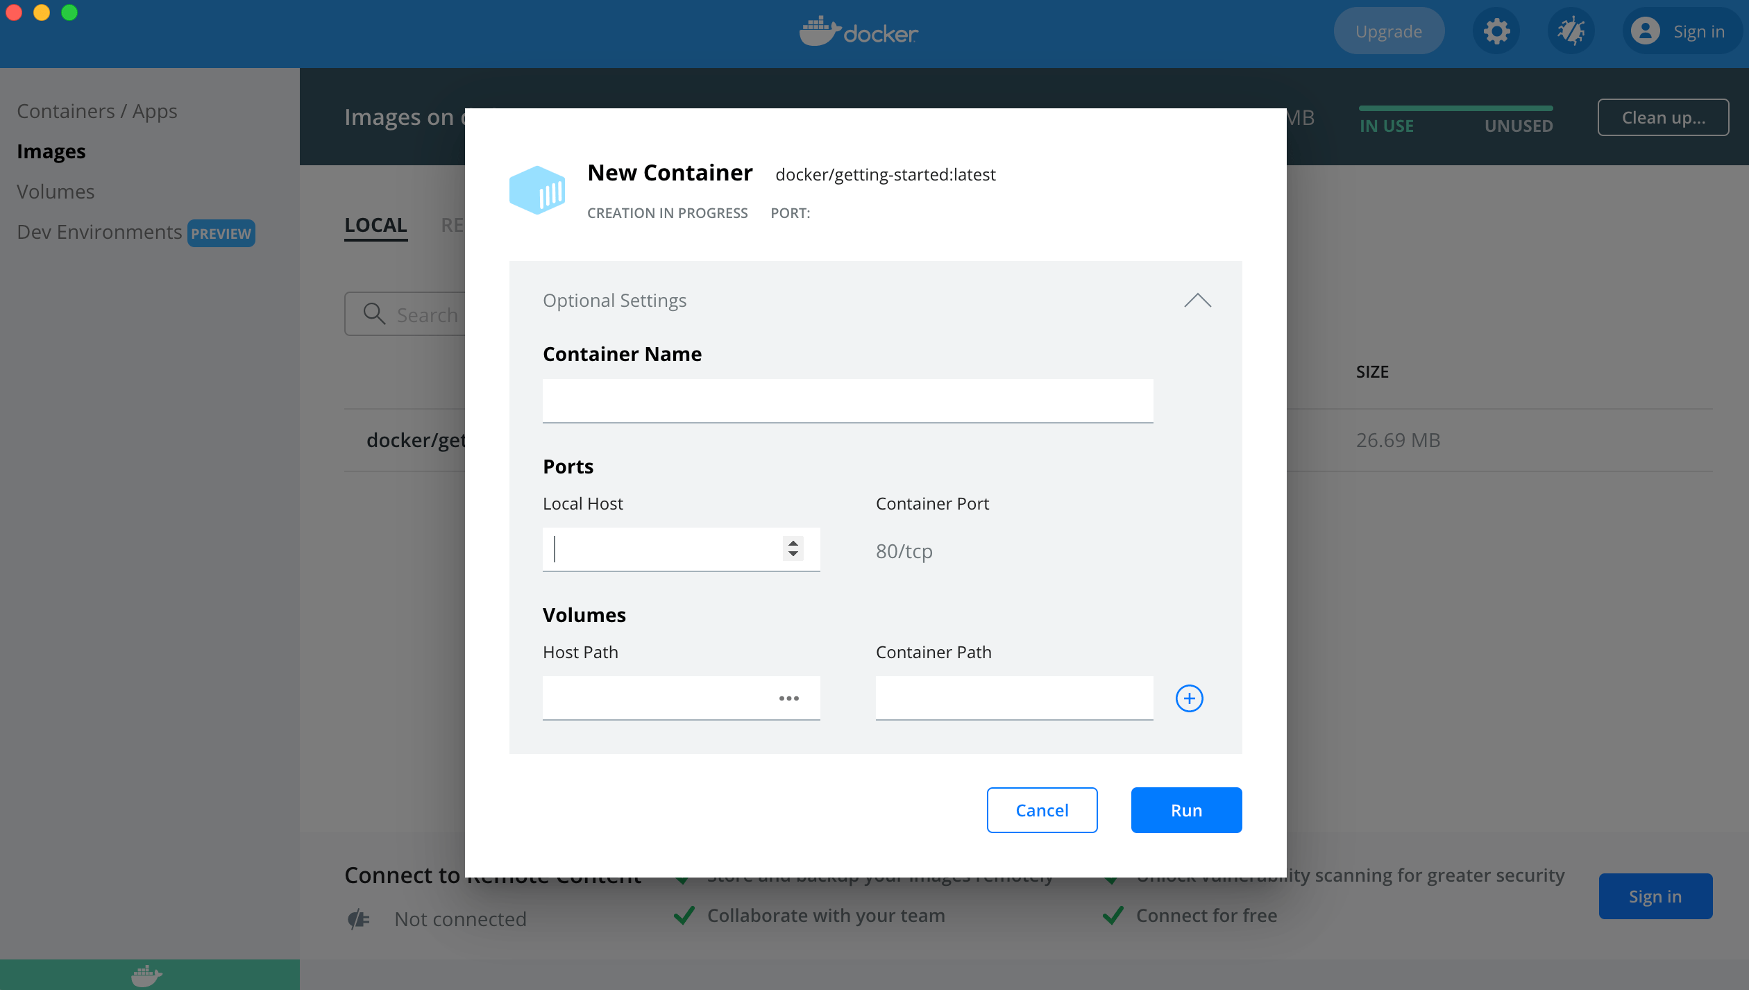
Task: Switch to Volumes in sidebar
Action: coord(56,192)
